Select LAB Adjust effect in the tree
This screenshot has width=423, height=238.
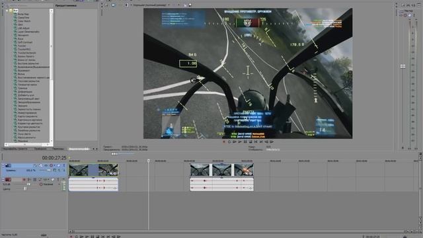click(24, 28)
